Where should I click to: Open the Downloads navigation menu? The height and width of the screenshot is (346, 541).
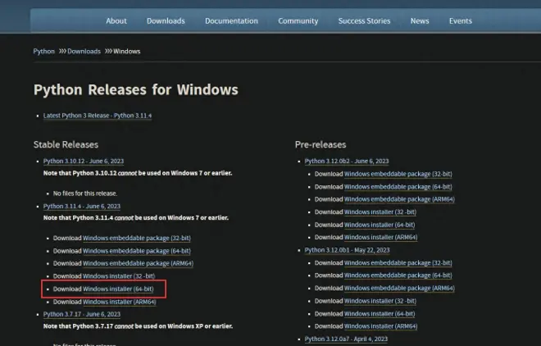click(x=166, y=21)
